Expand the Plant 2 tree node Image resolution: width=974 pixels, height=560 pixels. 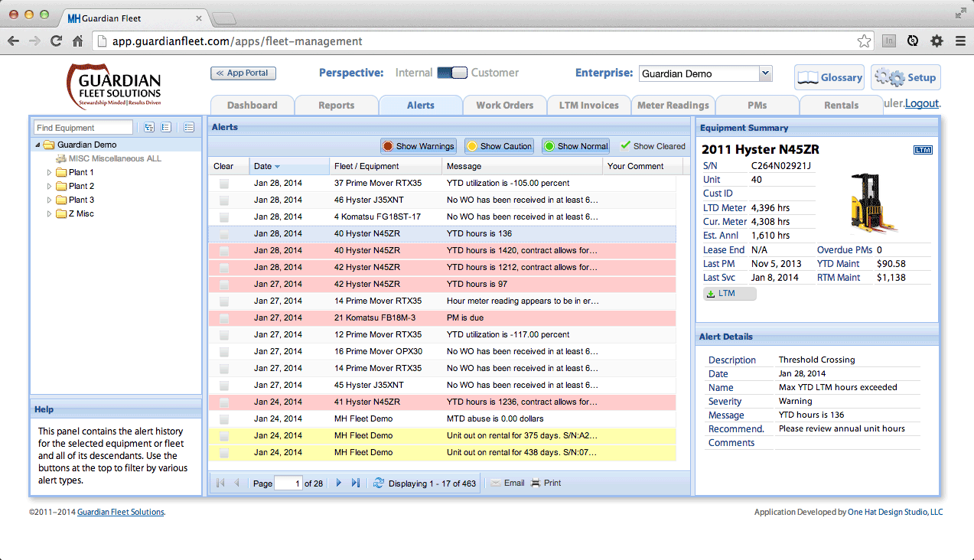50,186
